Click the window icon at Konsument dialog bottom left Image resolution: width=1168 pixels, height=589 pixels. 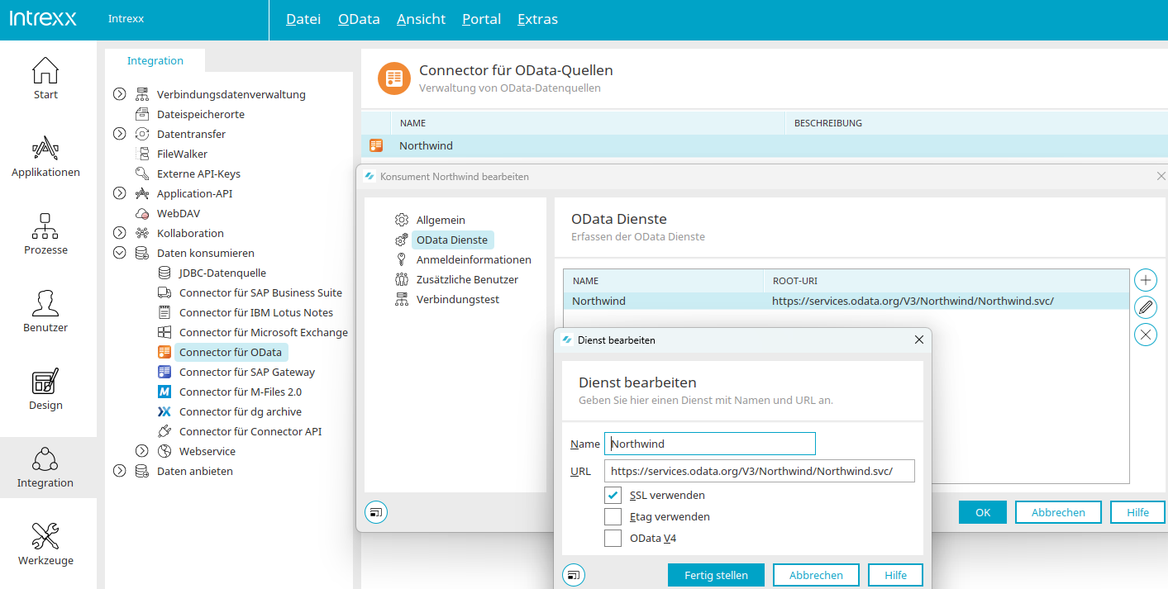pyautogui.click(x=376, y=512)
